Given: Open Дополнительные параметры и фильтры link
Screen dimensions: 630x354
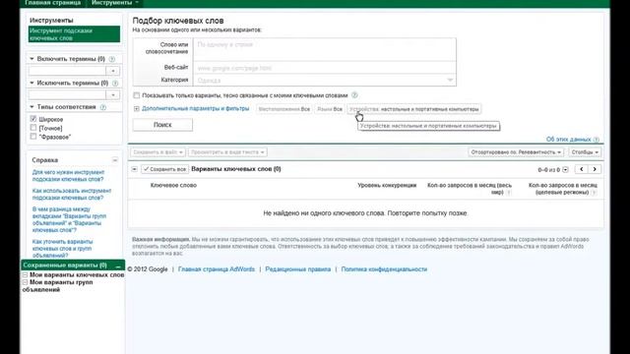Looking at the screenshot, I should (195, 109).
